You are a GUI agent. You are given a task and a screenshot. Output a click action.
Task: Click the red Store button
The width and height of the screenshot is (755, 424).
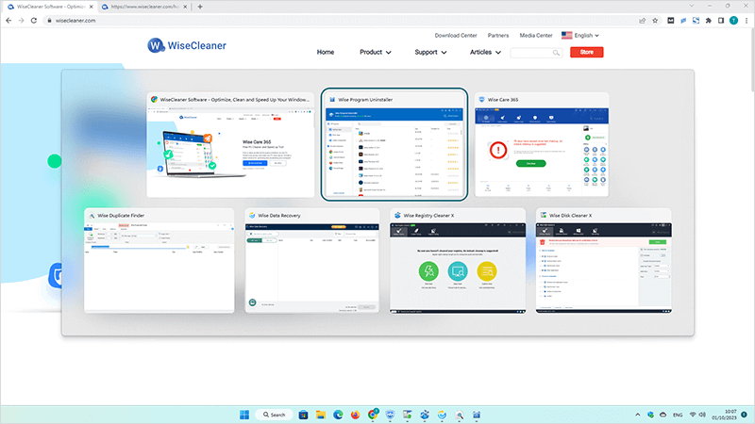[586, 52]
